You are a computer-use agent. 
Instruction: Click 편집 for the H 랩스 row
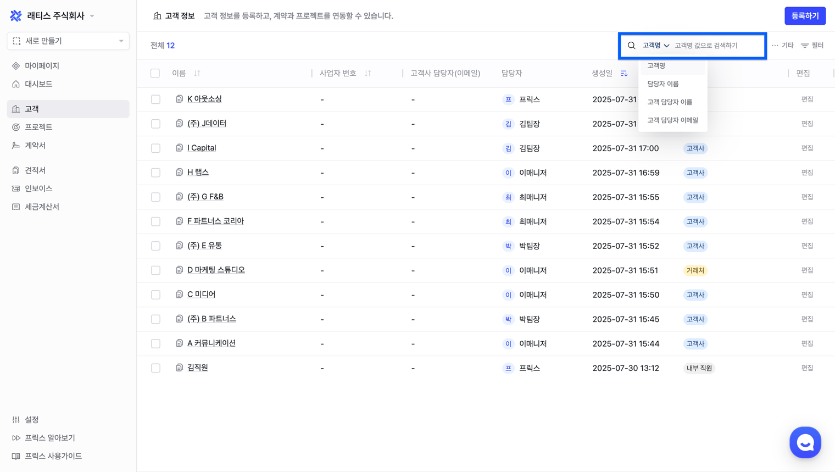pos(807,173)
